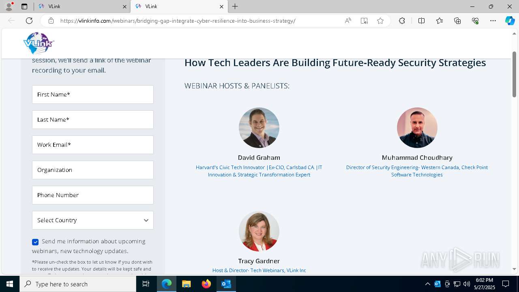Click Muhammad Choudhary's photo
The width and height of the screenshot is (519, 292).
click(417, 128)
